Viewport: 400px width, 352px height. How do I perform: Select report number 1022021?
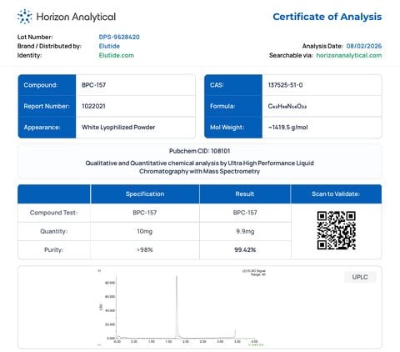pos(93,106)
